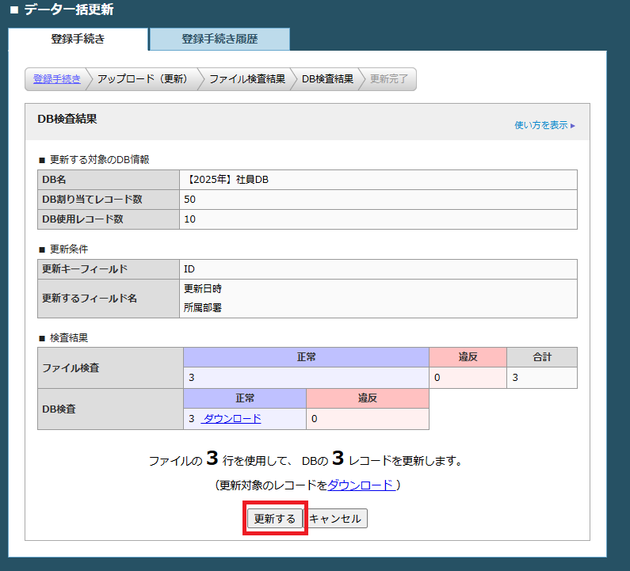This screenshot has width=630, height=571.
Task: Click the DB検査 ダウンロード link
Action: 232,419
